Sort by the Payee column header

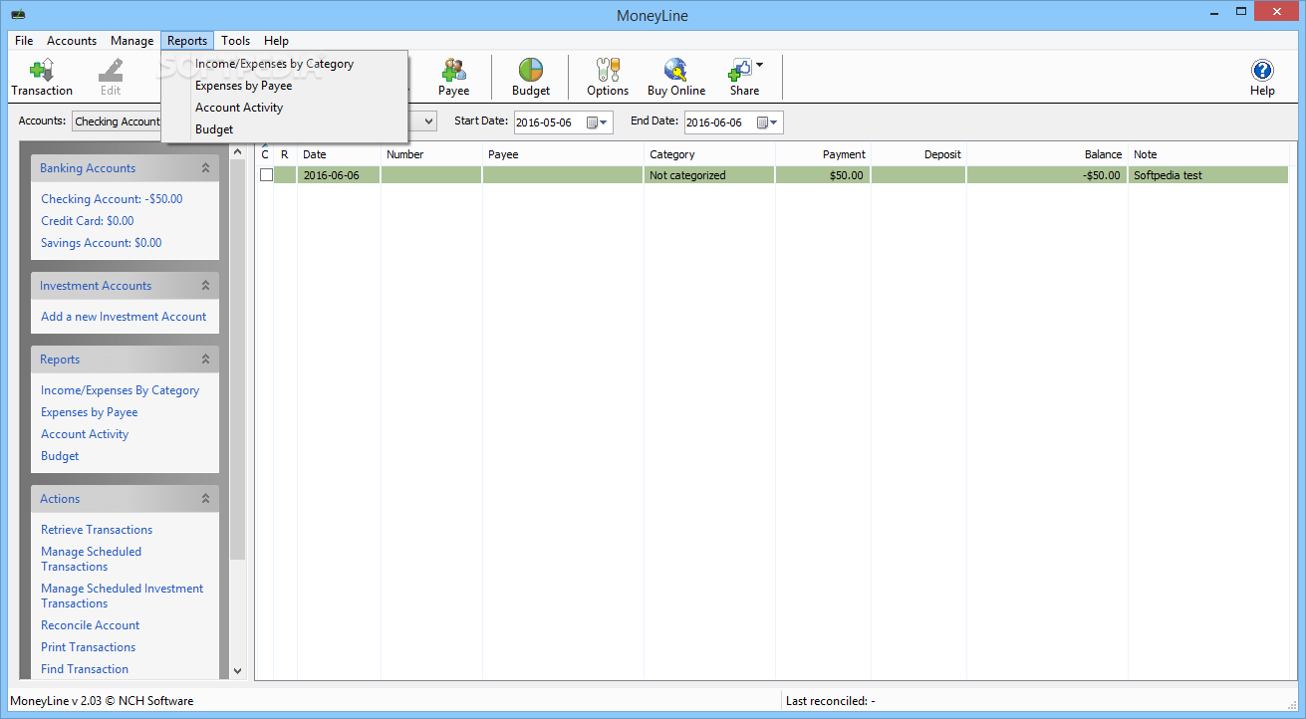coord(563,154)
